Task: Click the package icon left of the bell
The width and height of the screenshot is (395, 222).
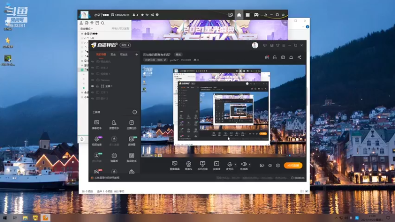Action: pyautogui.click(x=283, y=57)
